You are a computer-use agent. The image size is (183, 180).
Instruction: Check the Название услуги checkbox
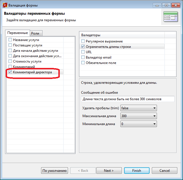click(x=10, y=40)
